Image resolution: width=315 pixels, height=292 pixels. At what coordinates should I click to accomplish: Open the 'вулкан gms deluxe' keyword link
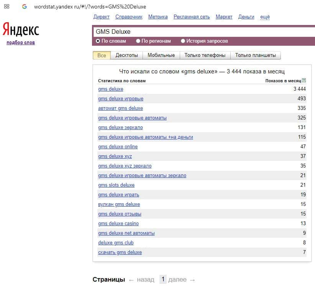coord(119,204)
